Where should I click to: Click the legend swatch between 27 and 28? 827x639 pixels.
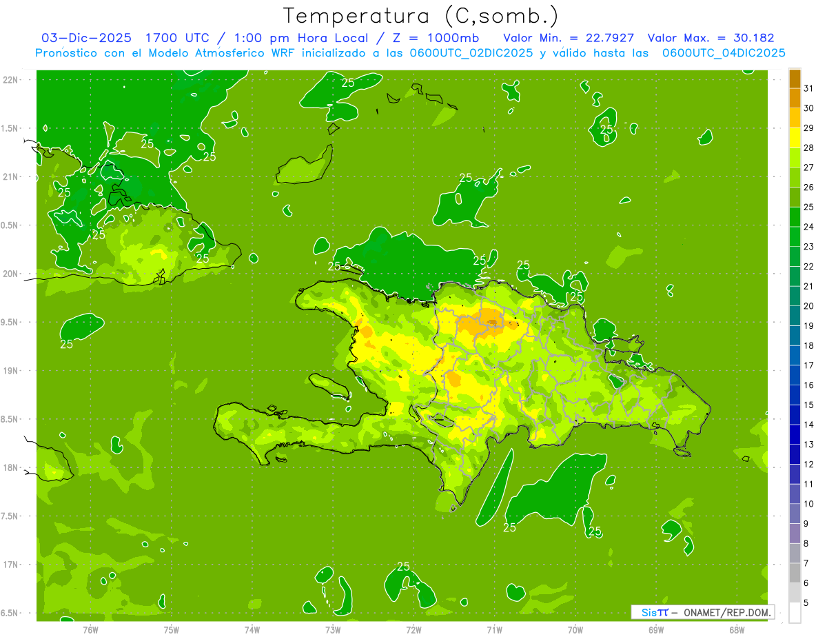tap(795, 158)
